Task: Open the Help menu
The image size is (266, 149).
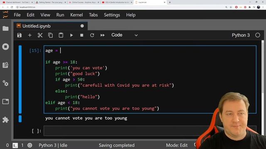Action: click(x=131, y=15)
